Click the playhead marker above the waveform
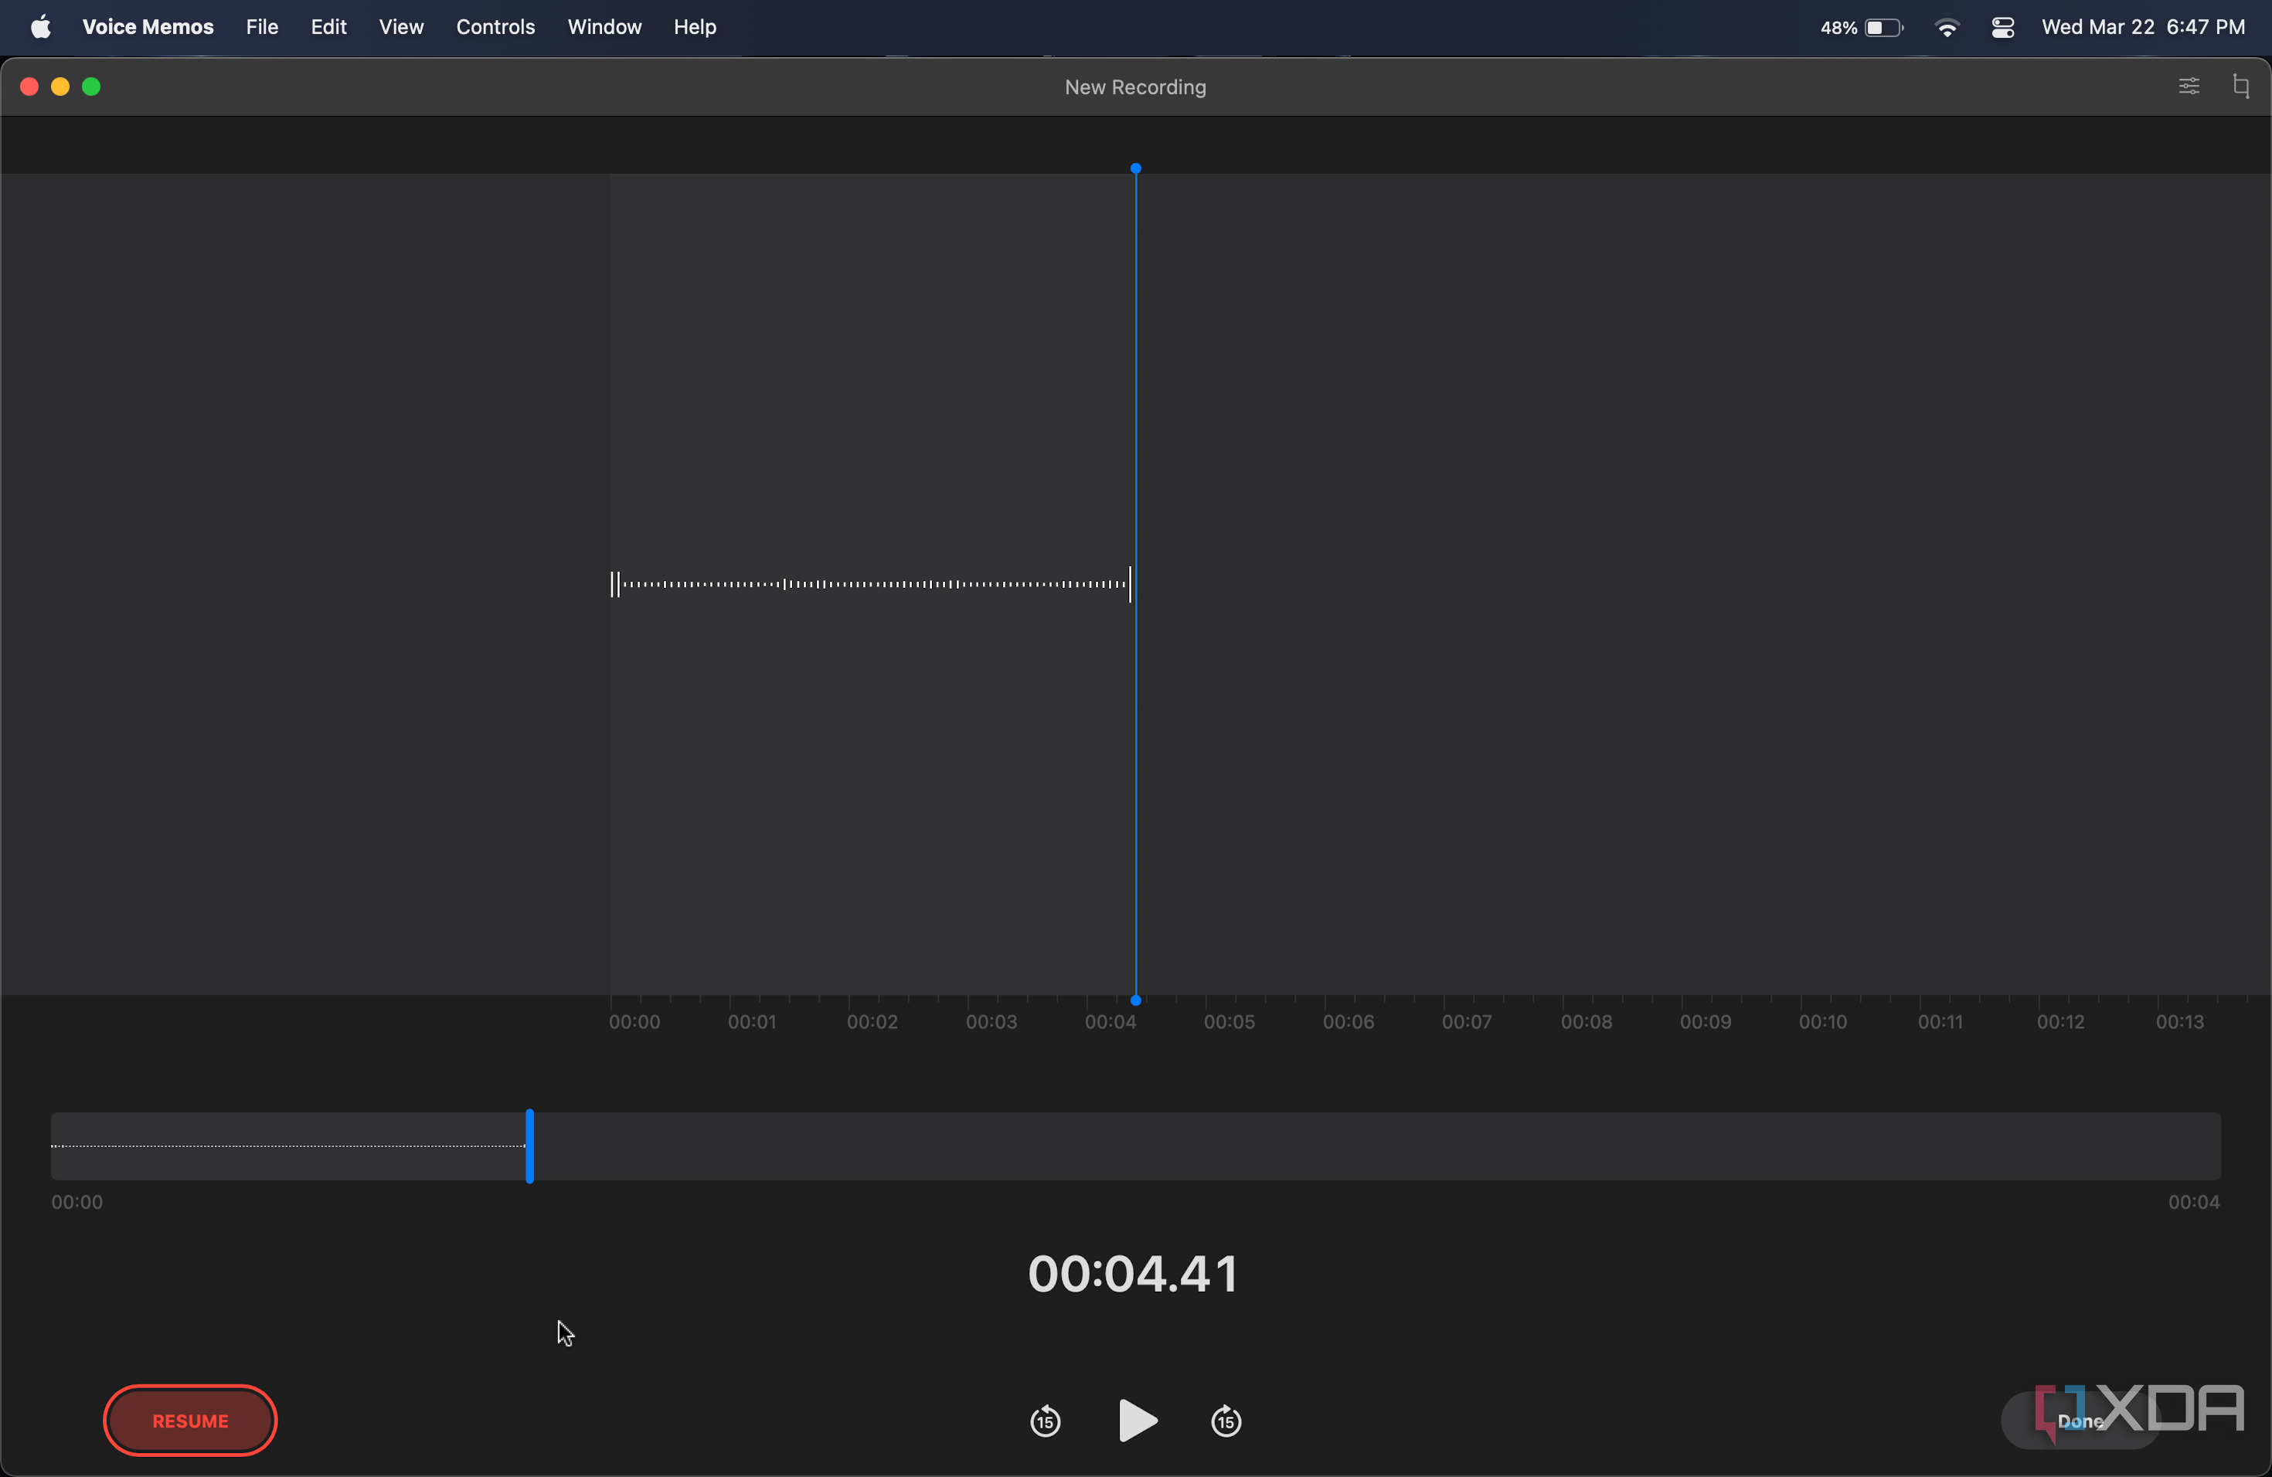This screenshot has height=1477, width=2272. (x=1136, y=168)
